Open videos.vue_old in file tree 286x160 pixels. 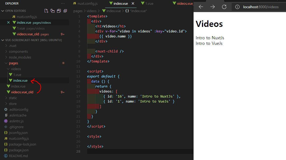(22, 92)
